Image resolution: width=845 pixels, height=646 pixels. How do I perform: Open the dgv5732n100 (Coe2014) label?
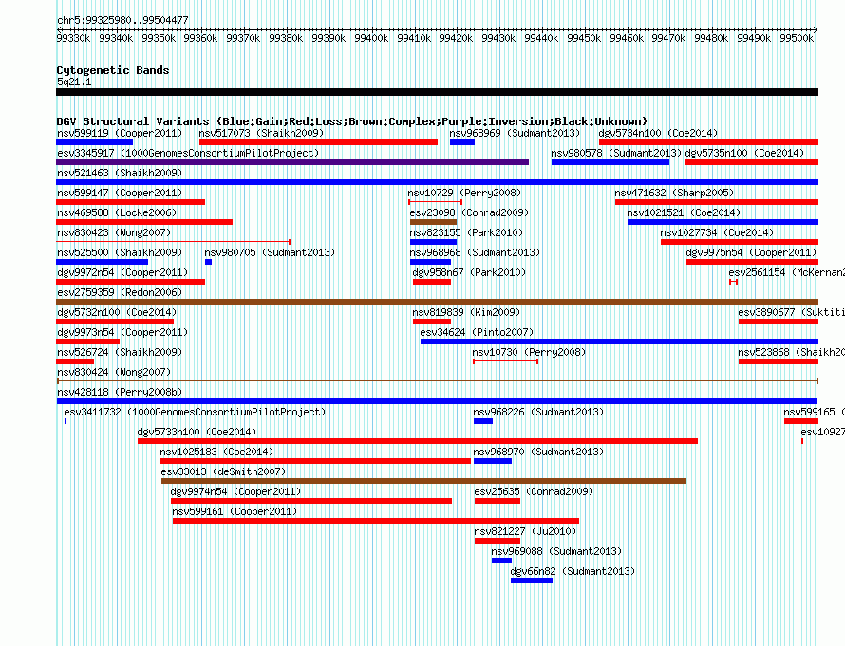(x=117, y=312)
